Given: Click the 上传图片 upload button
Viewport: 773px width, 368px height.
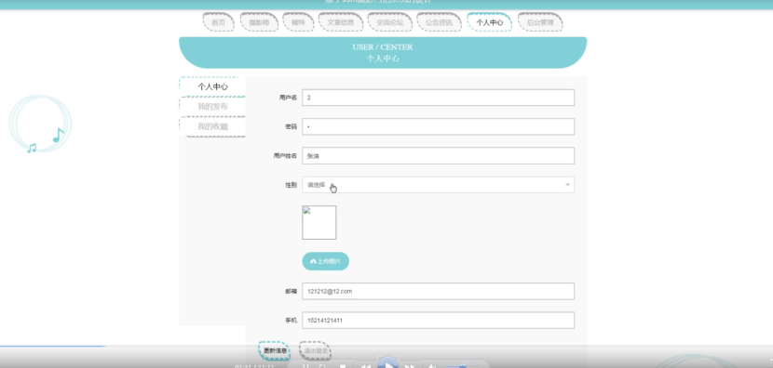Looking at the screenshot, I should tap(325, 261).
